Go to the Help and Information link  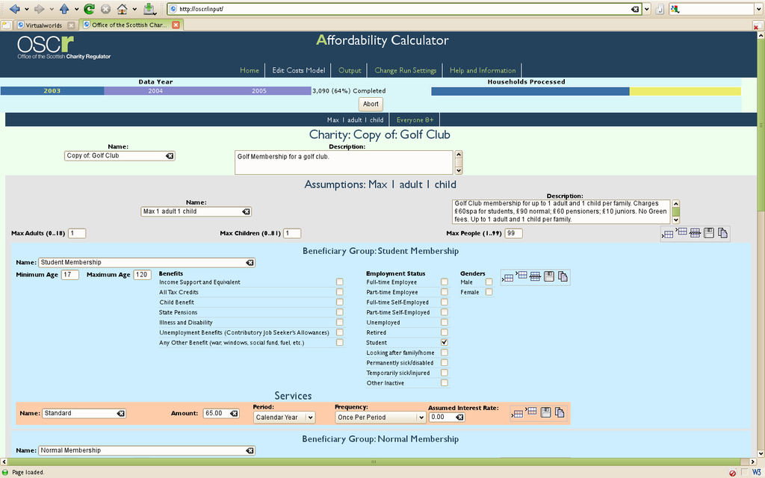click(x=483, y=70)
